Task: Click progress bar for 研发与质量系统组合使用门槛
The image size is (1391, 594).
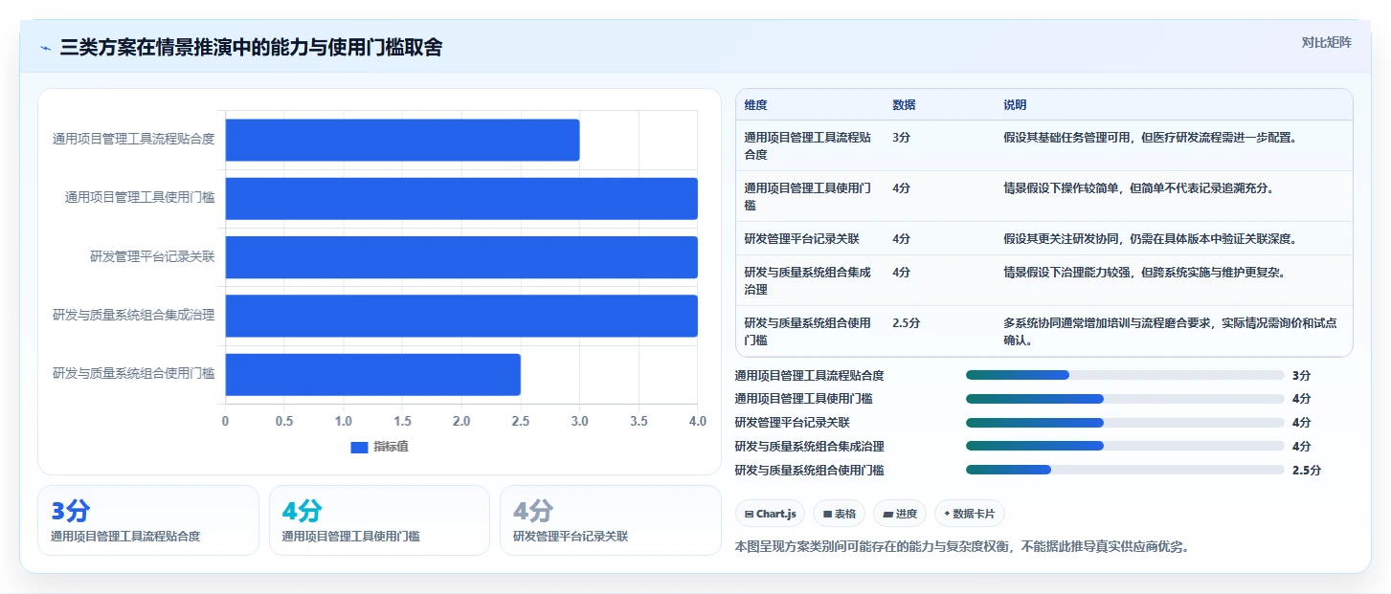Action: point(1125,470)
